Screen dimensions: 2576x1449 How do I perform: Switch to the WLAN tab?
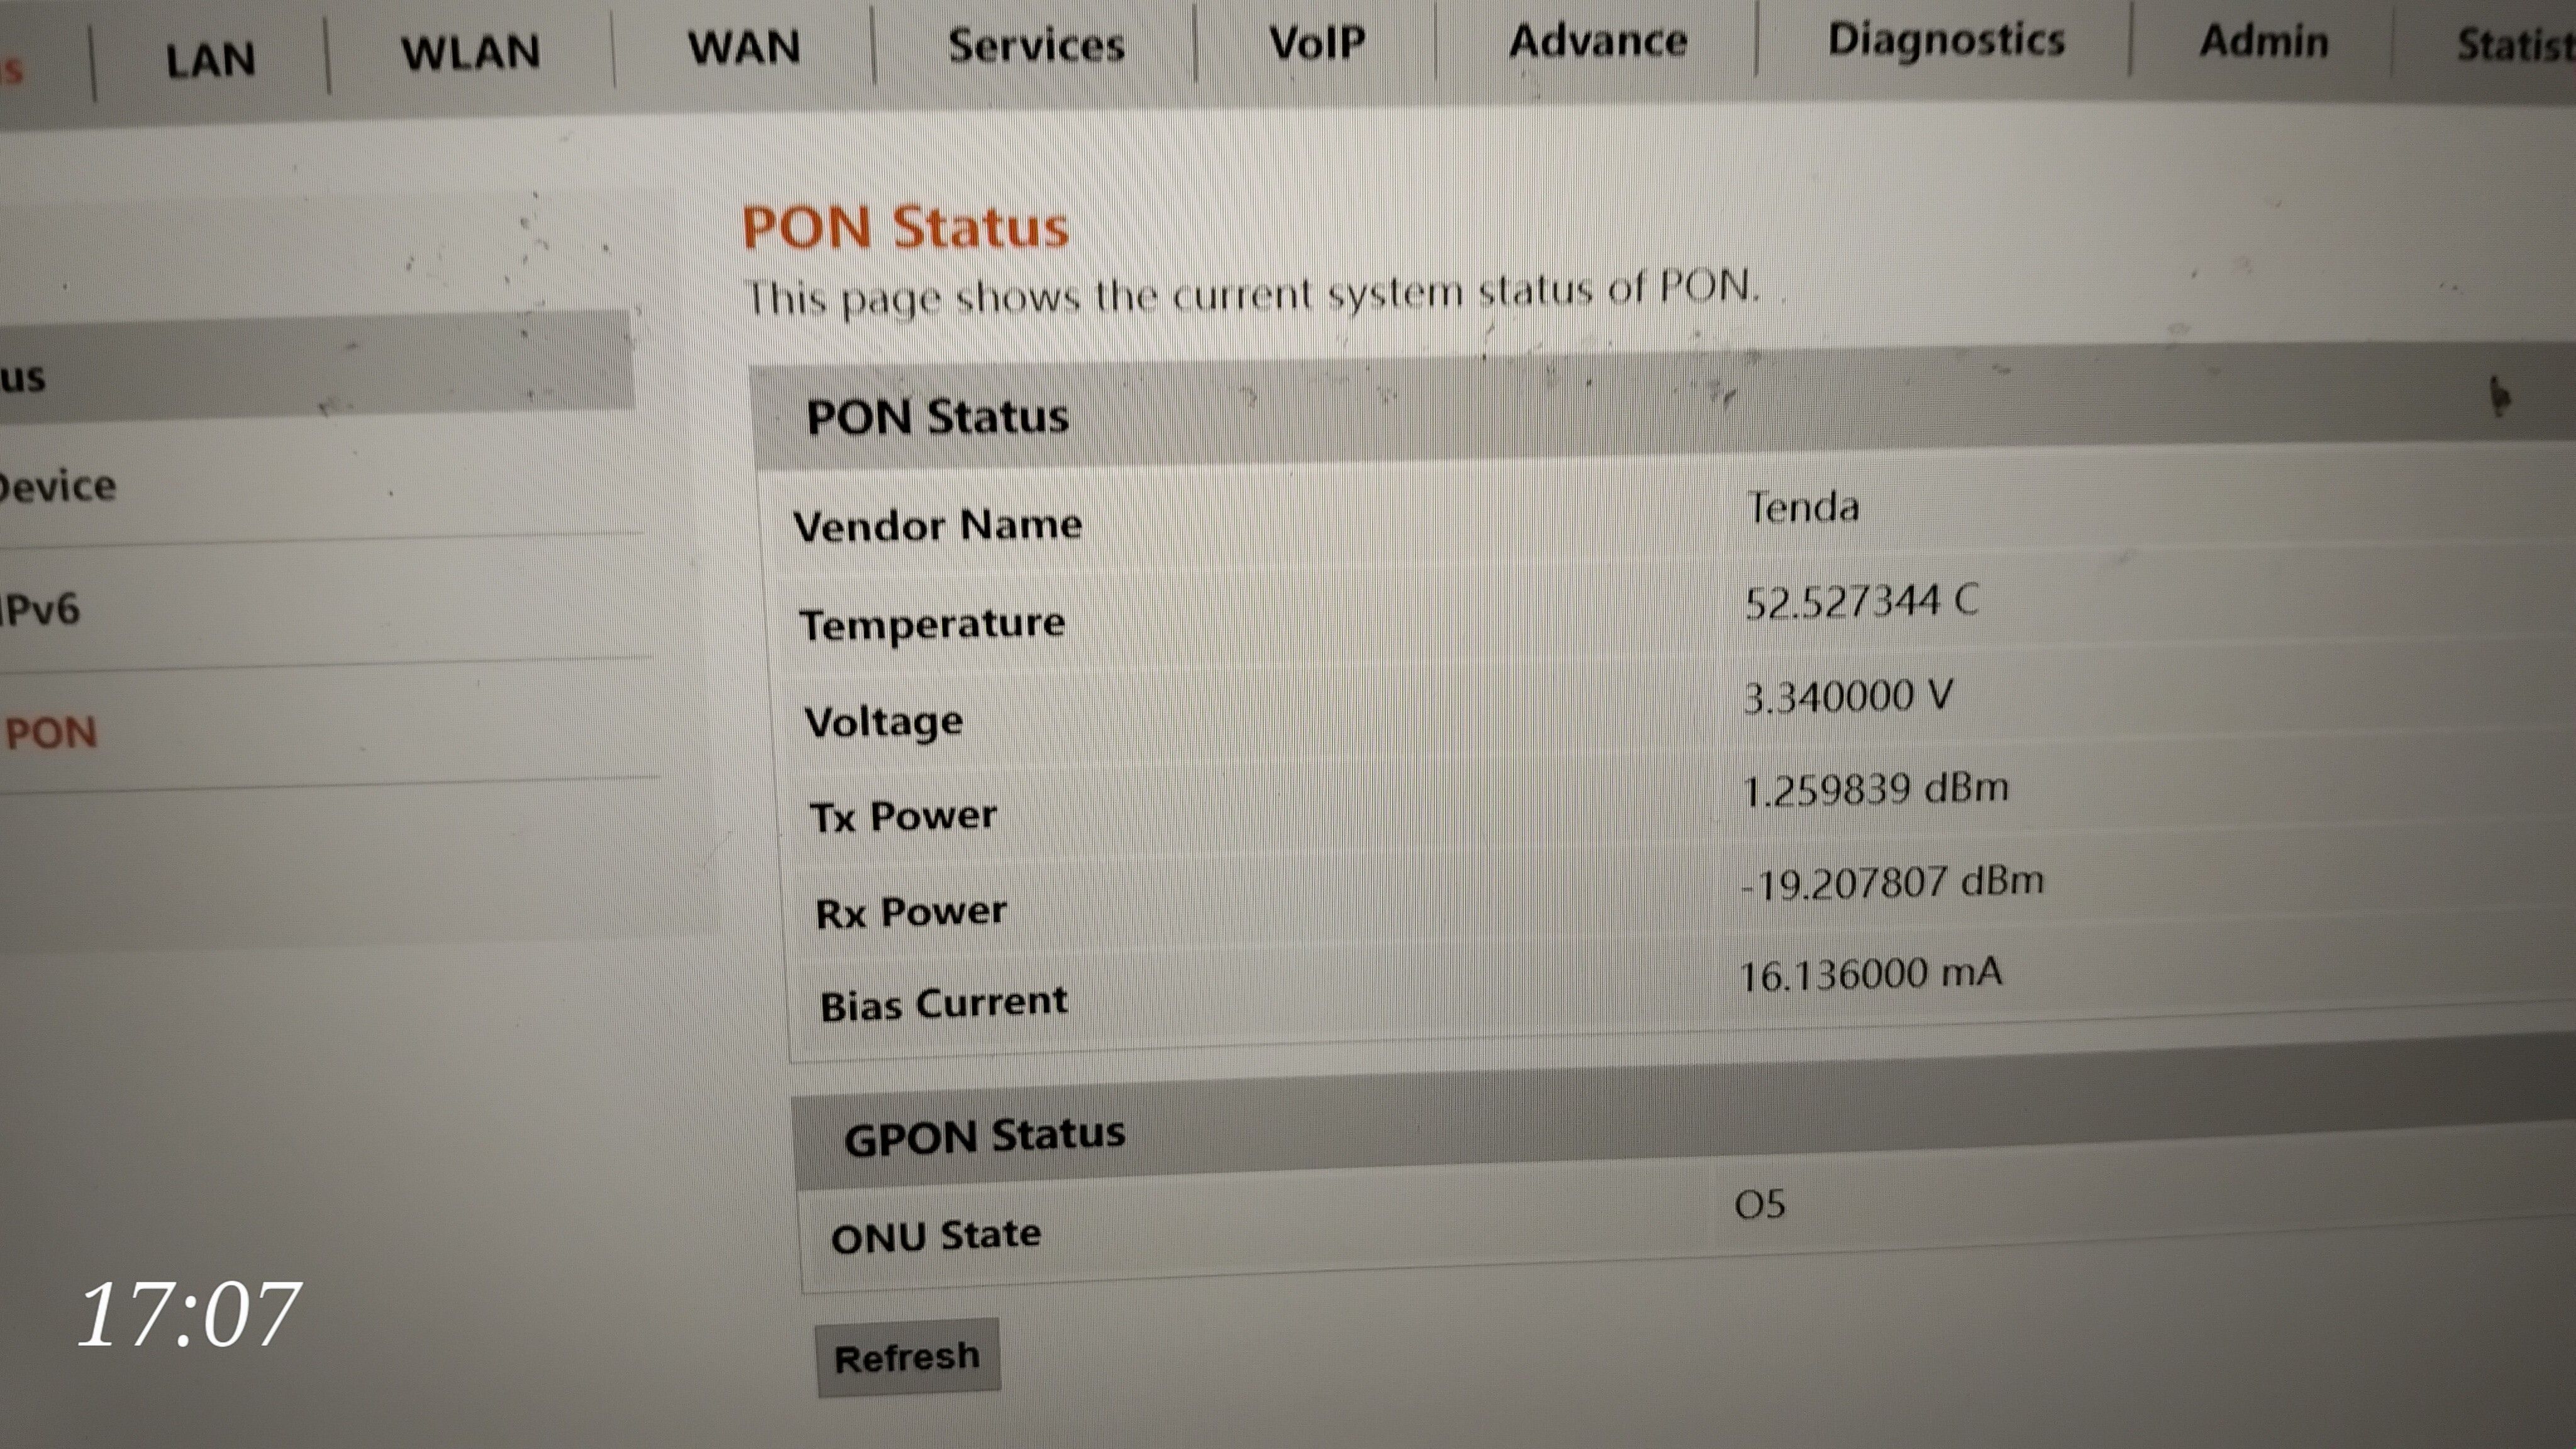point(470,52)
